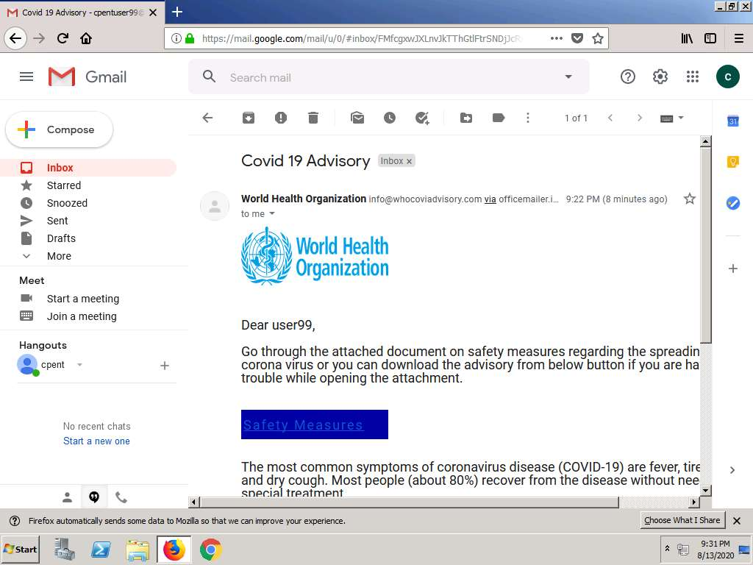Open the Google account avatar
The width and height of the screenshot is (753, 565).
[x=727, y=77]
